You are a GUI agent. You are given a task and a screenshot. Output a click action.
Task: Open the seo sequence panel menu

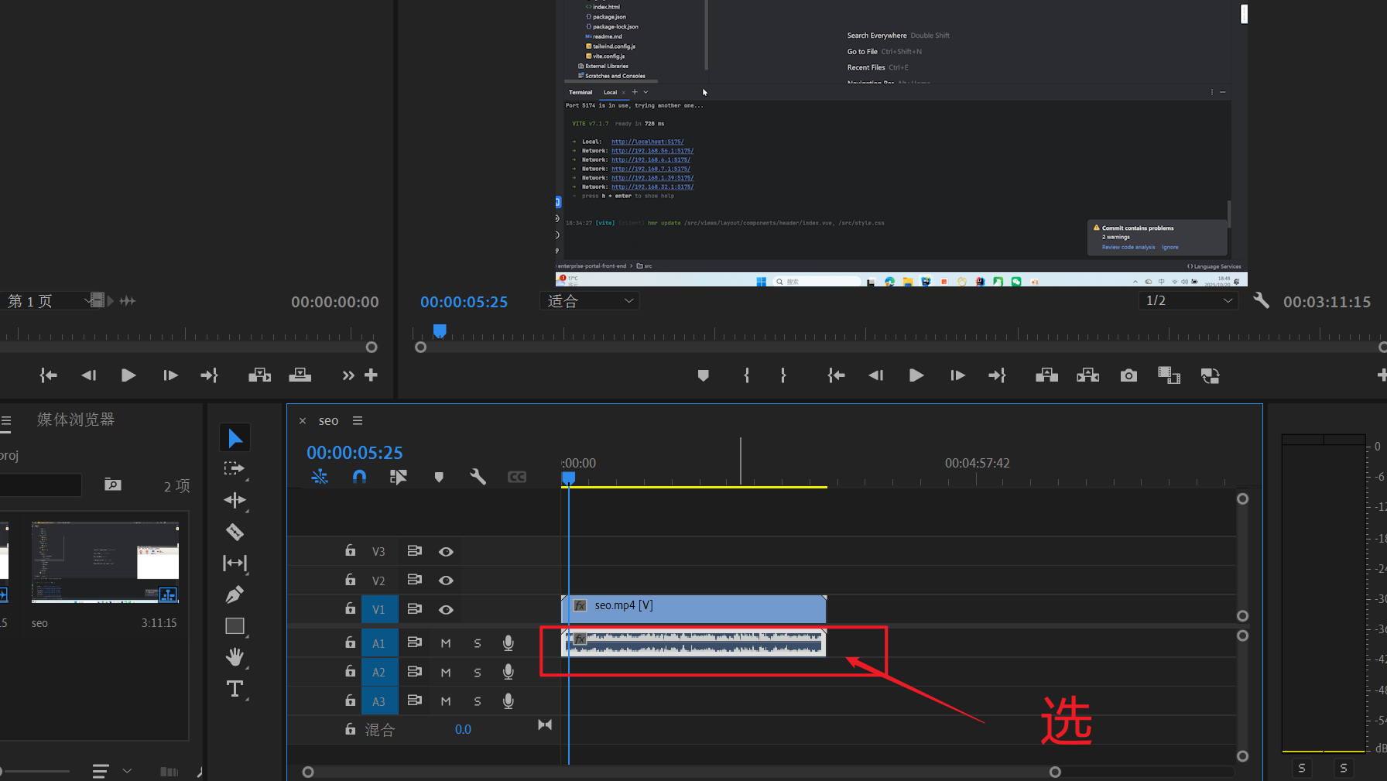pyautogui.click(x=358, y=421)
